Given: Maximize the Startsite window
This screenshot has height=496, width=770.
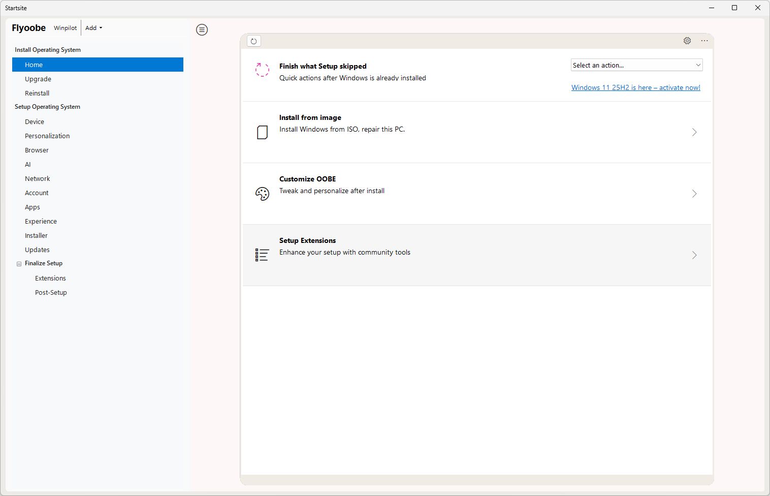Looking at the screenshot, I should tap(734, 8).
